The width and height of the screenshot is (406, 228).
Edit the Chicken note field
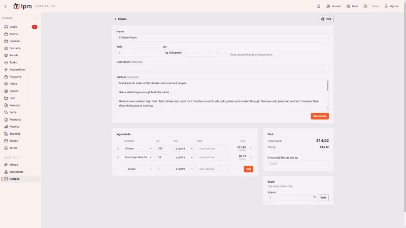tap(213, 148)
